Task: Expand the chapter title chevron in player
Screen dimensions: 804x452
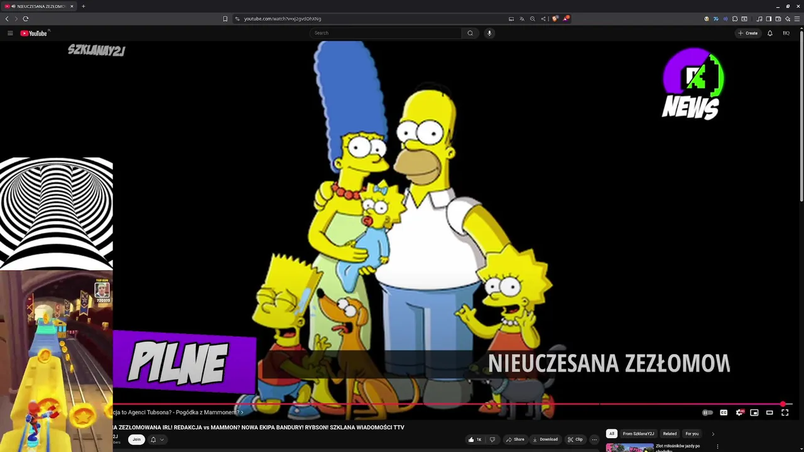Action: [x=242, y=412]
